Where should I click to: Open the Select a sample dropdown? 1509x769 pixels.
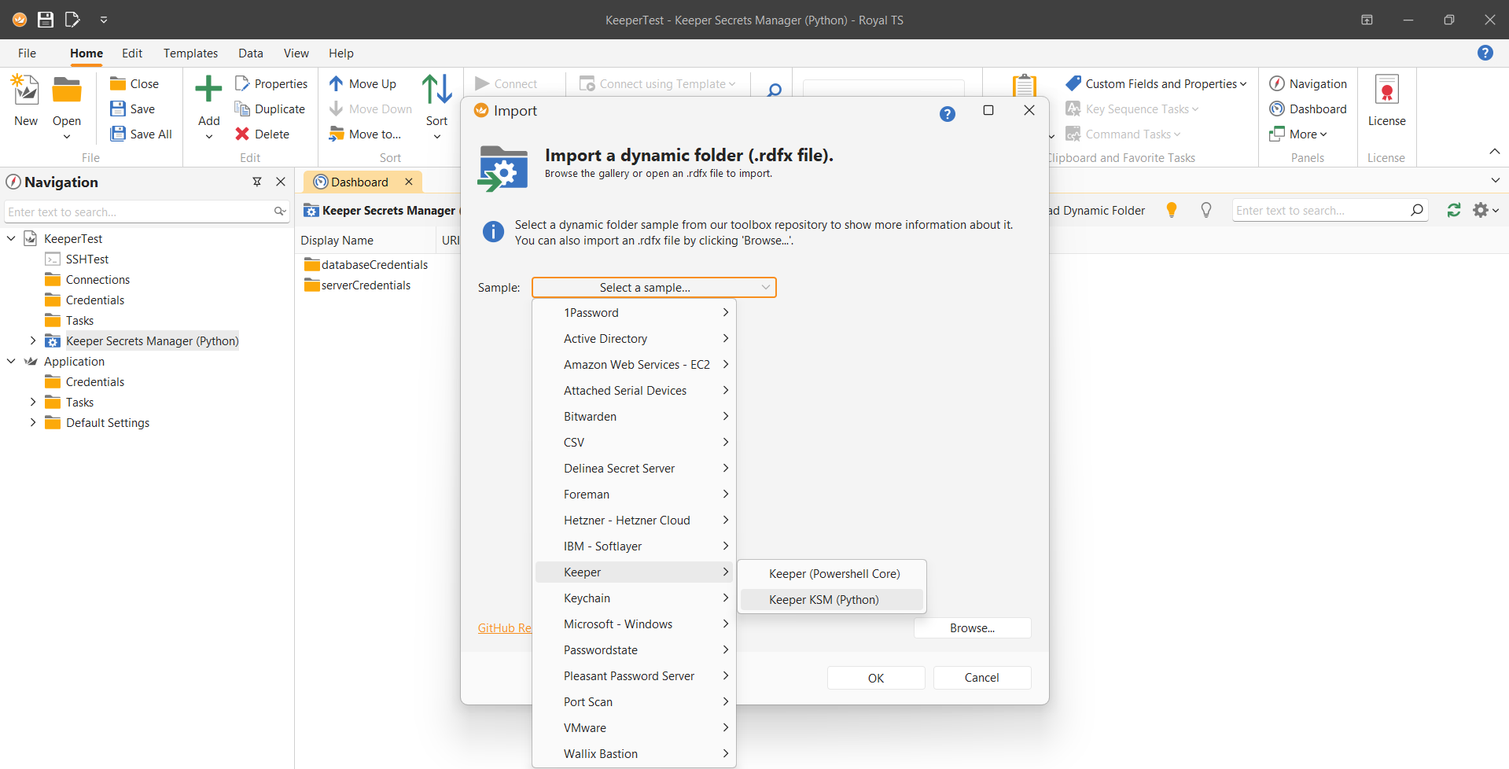click(653, 288)
